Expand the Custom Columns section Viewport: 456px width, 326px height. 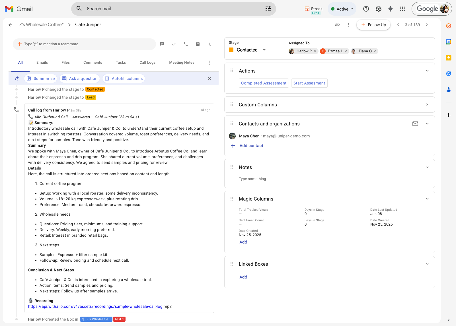(x=427, y=105)
